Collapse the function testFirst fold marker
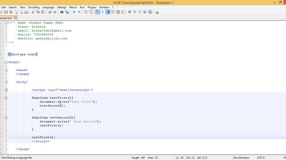This screenshot has width=286, height=160. pyautogui.click(x=6, y=98)
